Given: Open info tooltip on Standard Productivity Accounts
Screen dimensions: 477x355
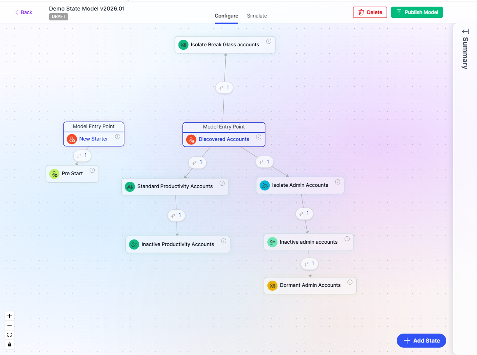Looking at the screenshot, I should [x=222, y=183].
